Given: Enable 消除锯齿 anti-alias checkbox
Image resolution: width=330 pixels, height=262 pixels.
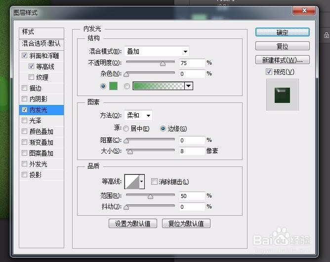Looking at the screenshot, I should tap(154, 181).
